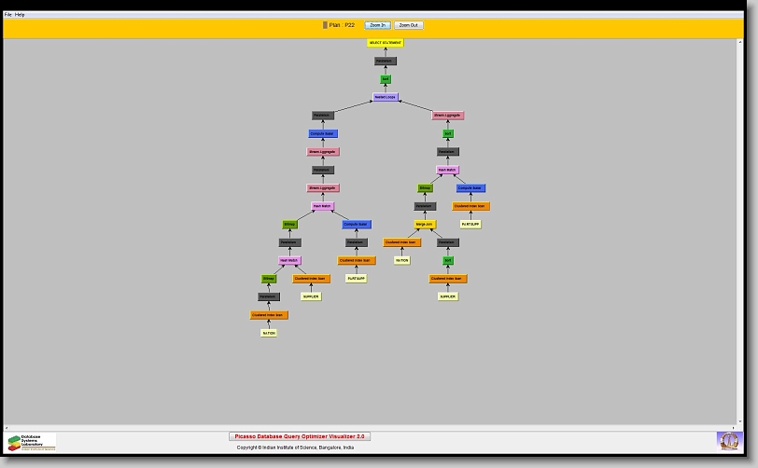
Task: Click the NATION leaf node at bottom left
Action: (269, 333)
